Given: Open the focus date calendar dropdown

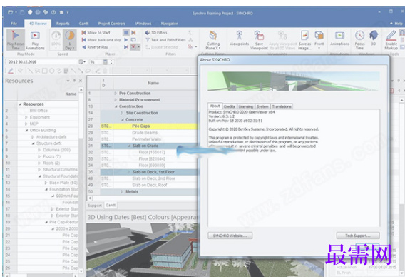Looking at the screenshot, I should click(82, 62).
